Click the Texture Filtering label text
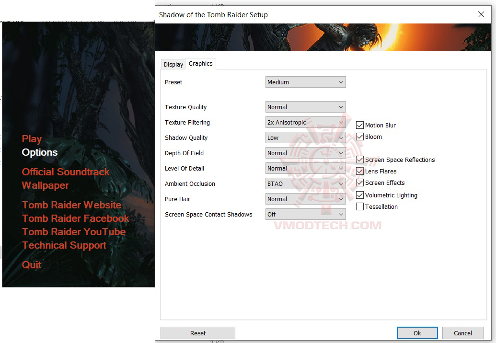 [187, 123]
